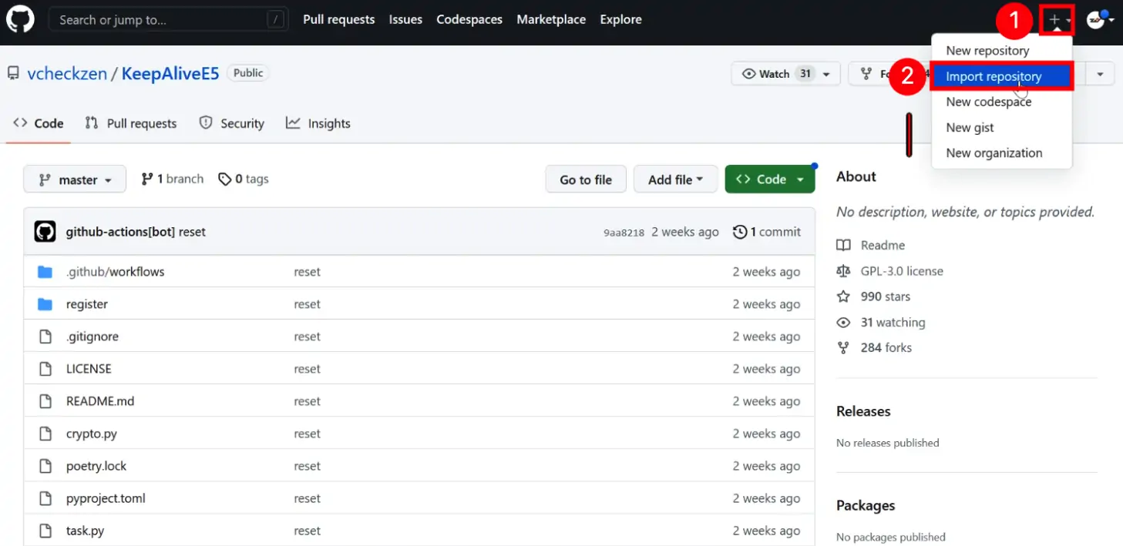
Task: Switch to the Insights tab
Action: pos(318,123)
